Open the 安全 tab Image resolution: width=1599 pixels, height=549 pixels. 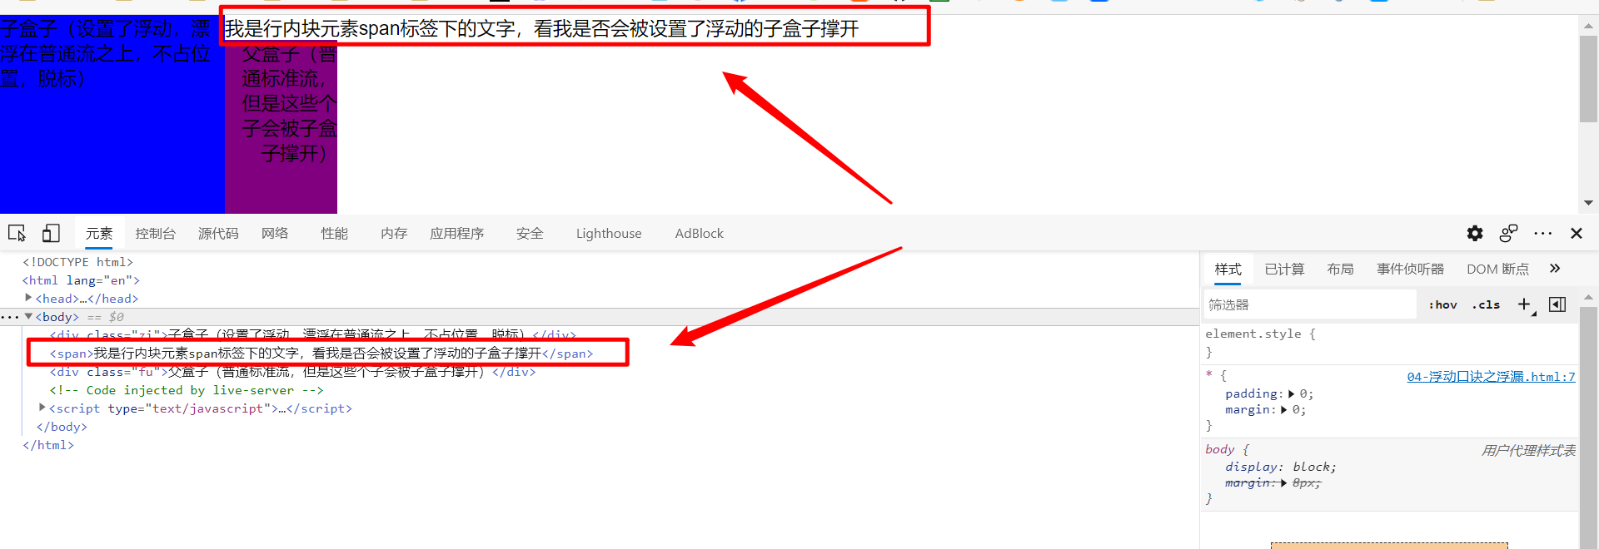click(x=530, y=234)
